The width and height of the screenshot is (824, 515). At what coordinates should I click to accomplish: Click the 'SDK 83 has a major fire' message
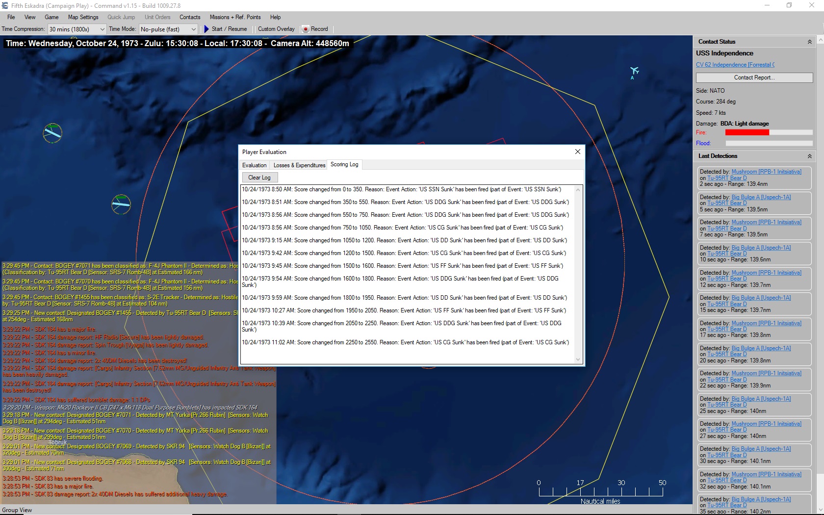[x=48, y=487]
